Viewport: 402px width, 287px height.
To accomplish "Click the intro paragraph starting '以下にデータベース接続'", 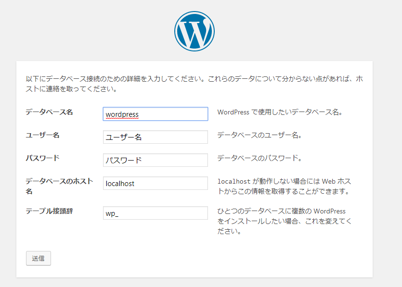I will pyautogui.click(x=195, y=84).
